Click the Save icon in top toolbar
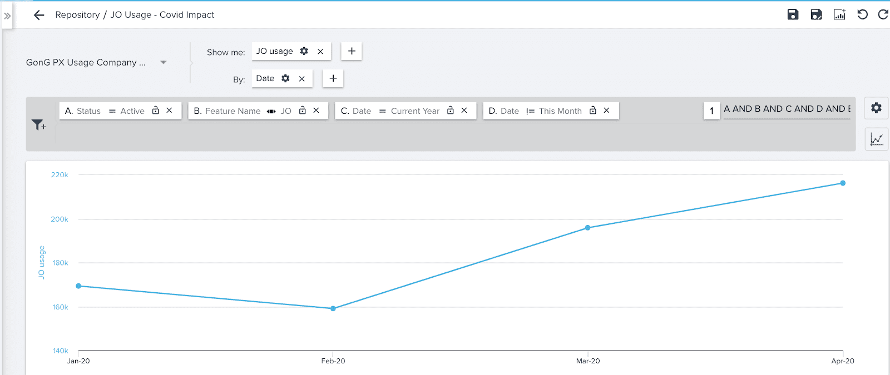The height and width of the screenshot is (375, 890). click(793, 14)
